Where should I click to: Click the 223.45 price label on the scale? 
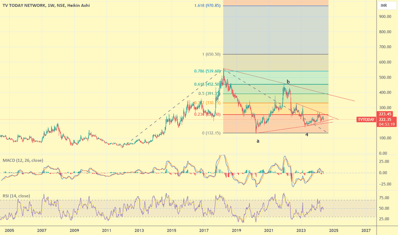pyautogui.click(x=385, y=114)
